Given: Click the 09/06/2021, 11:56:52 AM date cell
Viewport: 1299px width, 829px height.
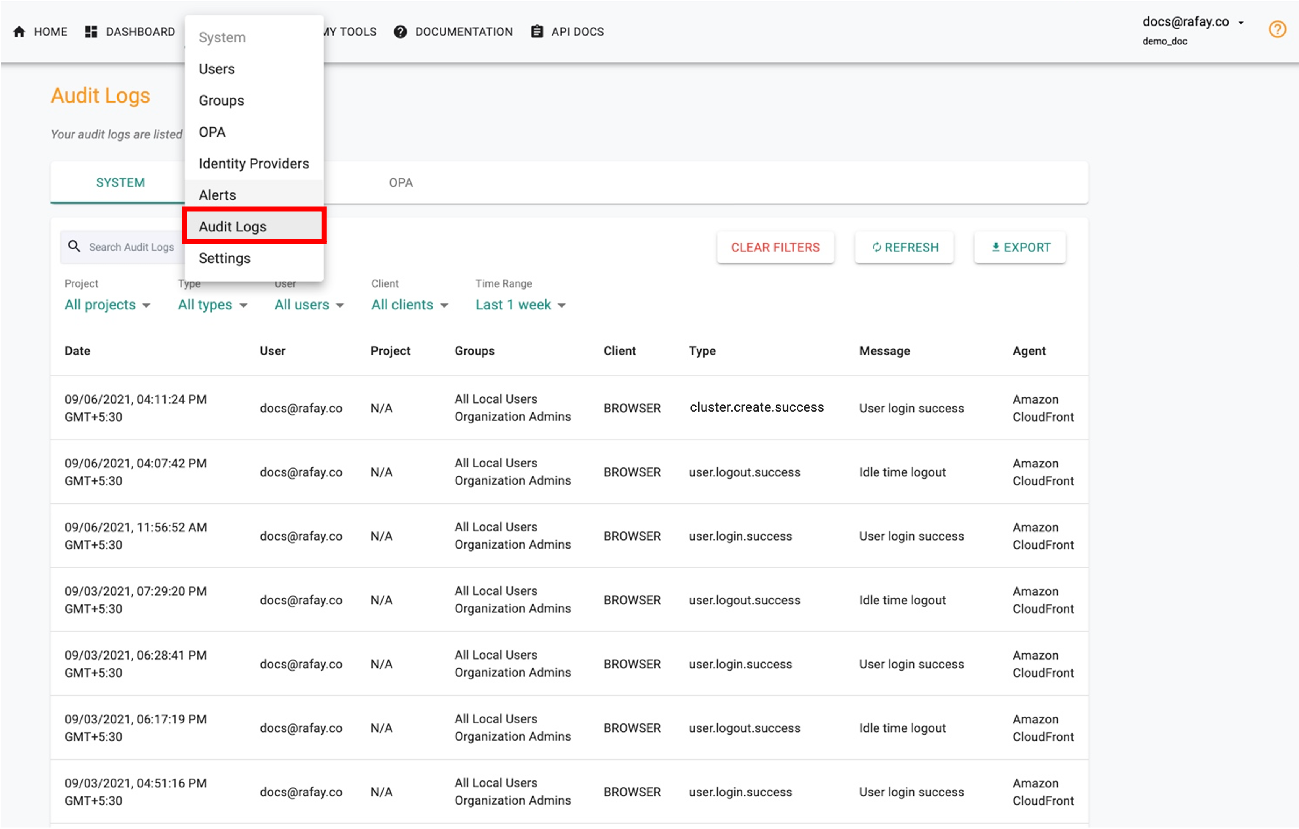Looking at the screenshot, I should [x=135, y=536].
